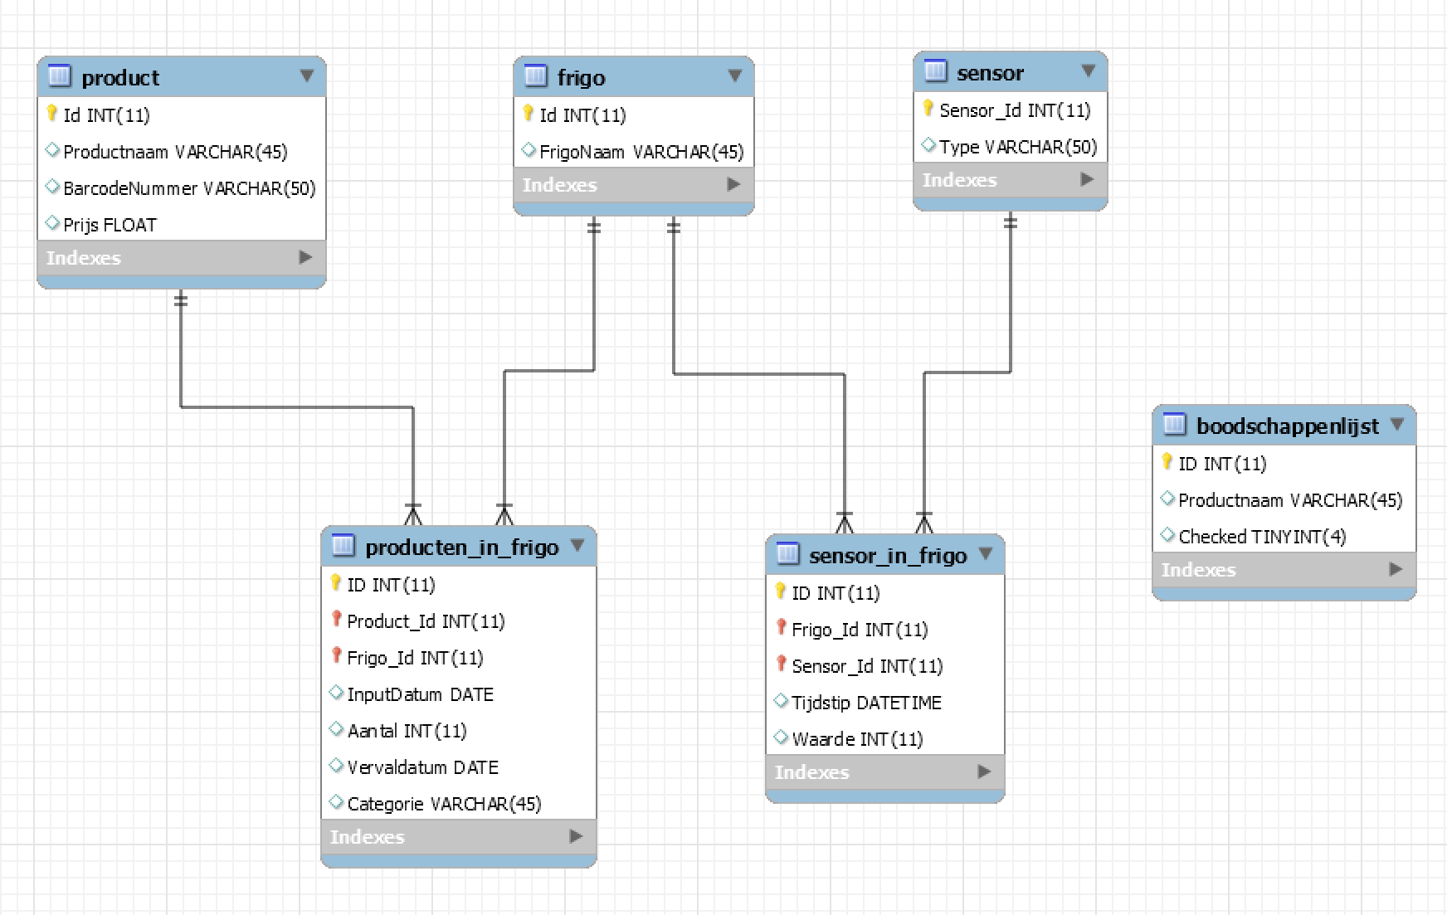The width and height of the screenshot is (1447, 915).
Task: Select frigo to sensor_in_frigo relationship line
Action: (759, 374)
